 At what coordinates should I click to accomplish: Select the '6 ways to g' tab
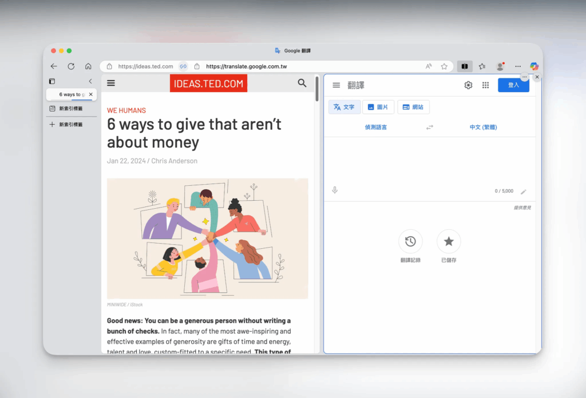tap(72, 94)
